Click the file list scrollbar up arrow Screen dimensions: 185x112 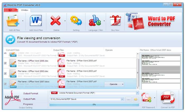[x=138, y=54]
